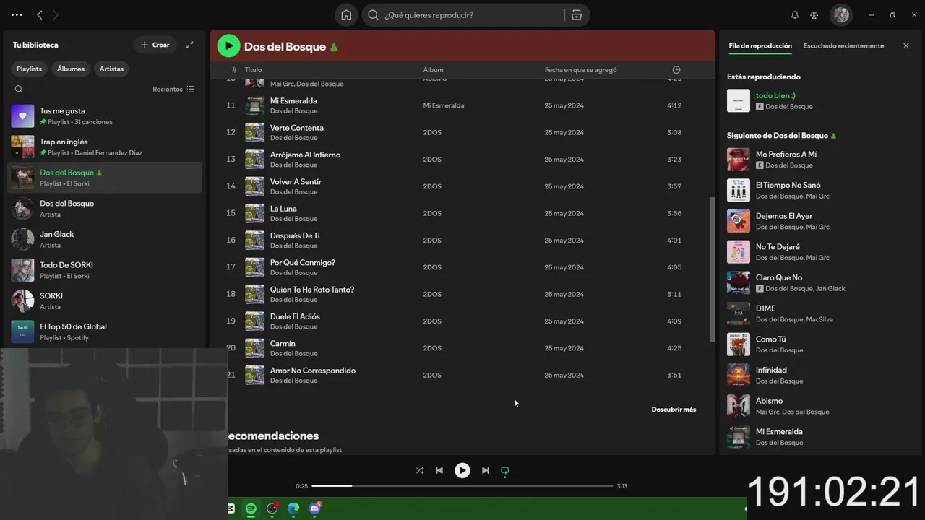Click the track list vertical scrollbar
The image size is (925, 520).
[x=713, y=269]
